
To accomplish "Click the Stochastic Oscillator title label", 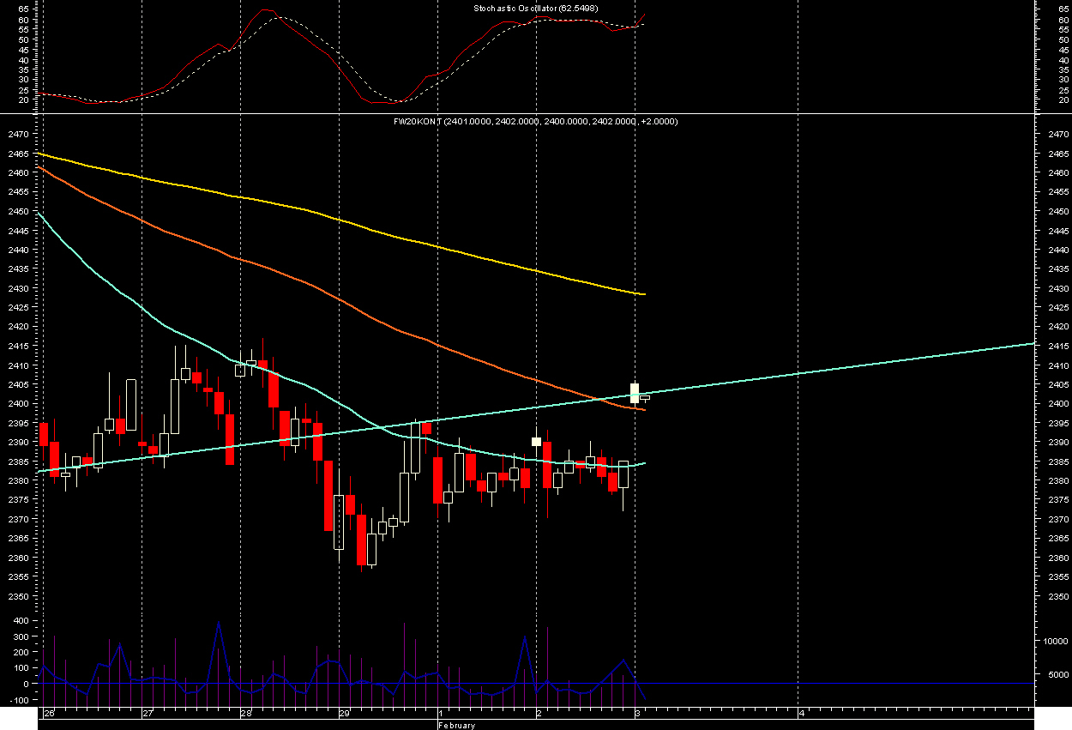I will pos(535,9).
